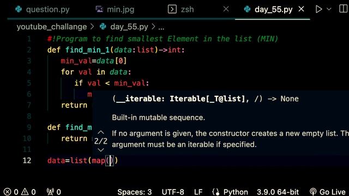Click the return keyword on line 10
Image resolution: width=349 pixels, height=196 pixels.
click(74, 138)
